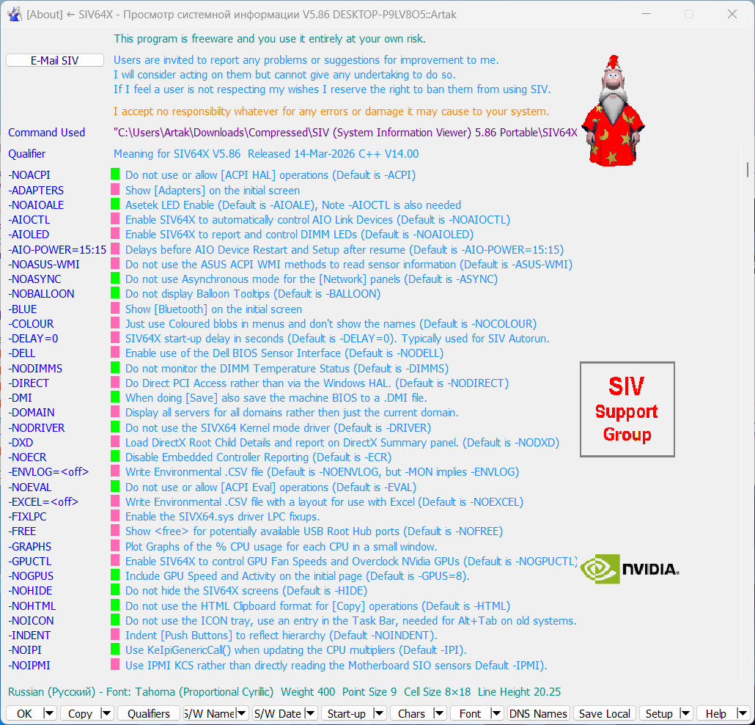Toggle the pink blob for -COLOUR
755x725 pixels.
tap(115, 323)
